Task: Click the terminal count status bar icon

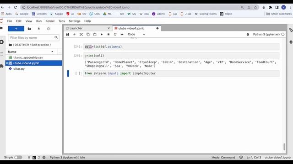Action: click(x=34, y=157)
